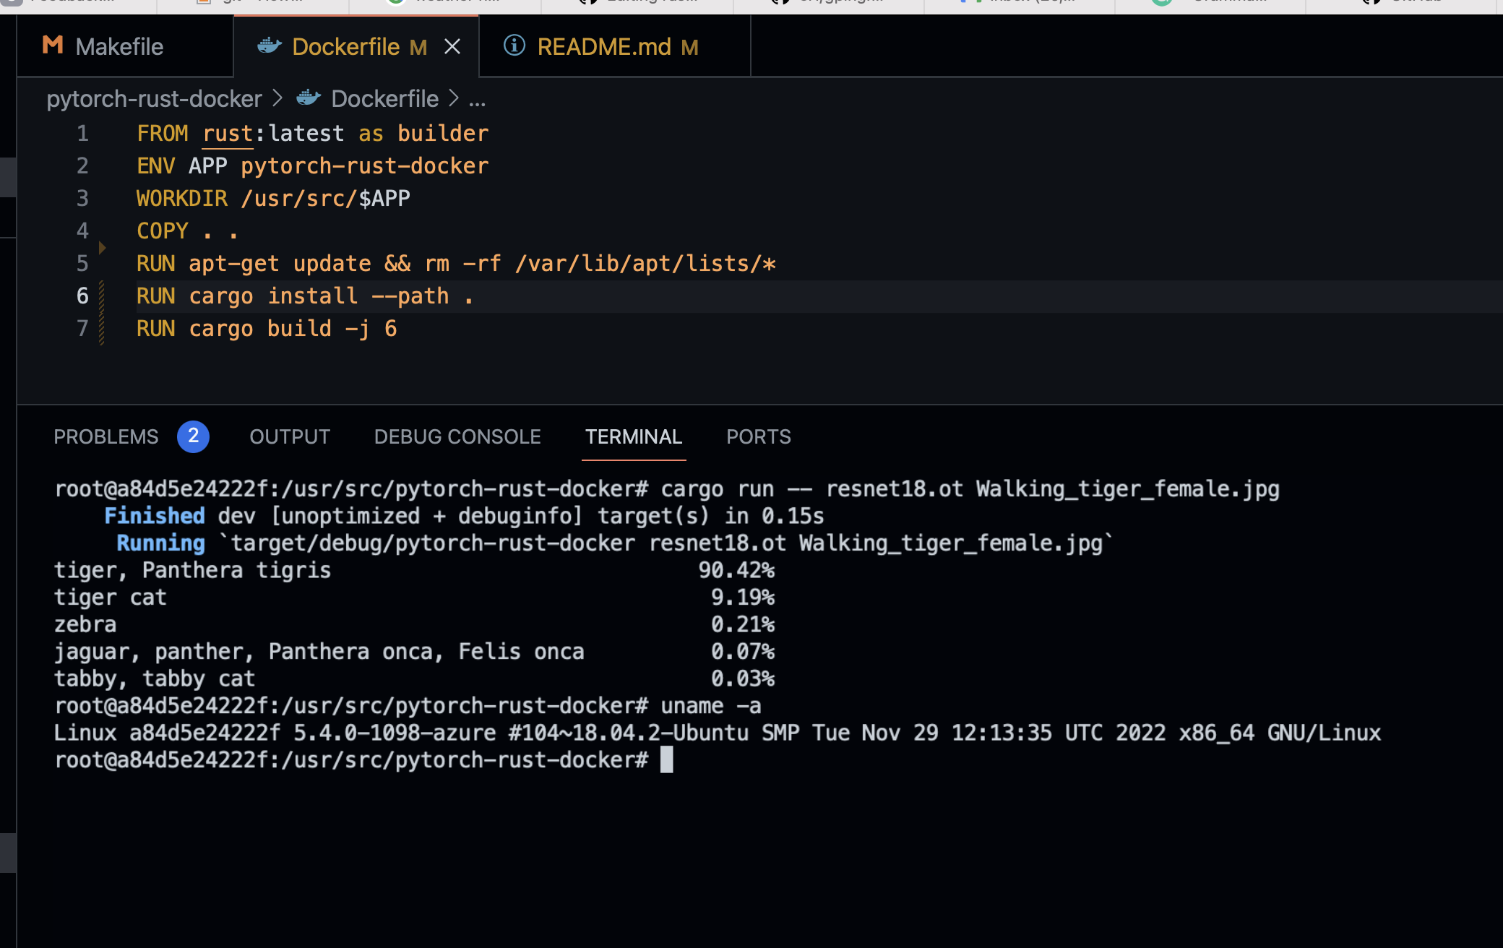Switch to DEBUG CONSOLE tab
1503x948 pixels.
click(x=457, y=437)
